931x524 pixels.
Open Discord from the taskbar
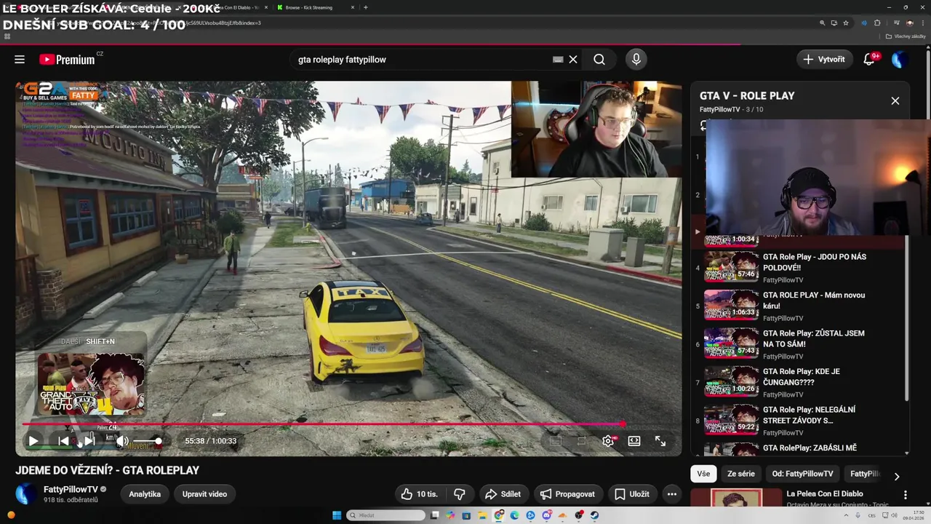547,515
